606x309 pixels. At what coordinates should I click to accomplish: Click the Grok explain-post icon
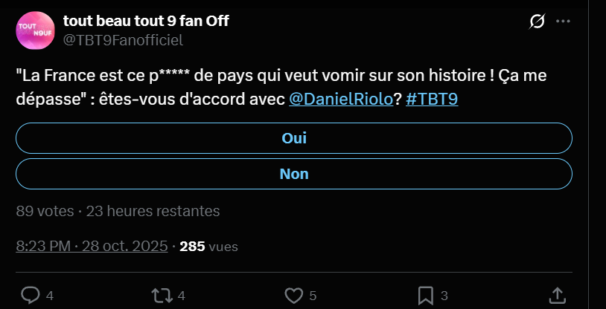pos(537,22)
